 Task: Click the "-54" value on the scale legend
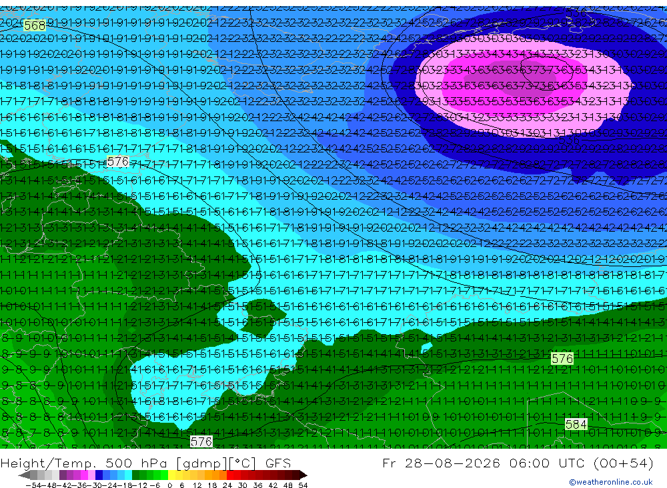pyautogui.click(x=33, y=485)
